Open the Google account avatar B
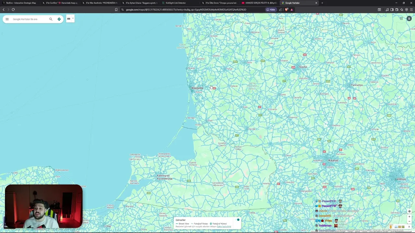The image size is (415, 233). [409, 18]
